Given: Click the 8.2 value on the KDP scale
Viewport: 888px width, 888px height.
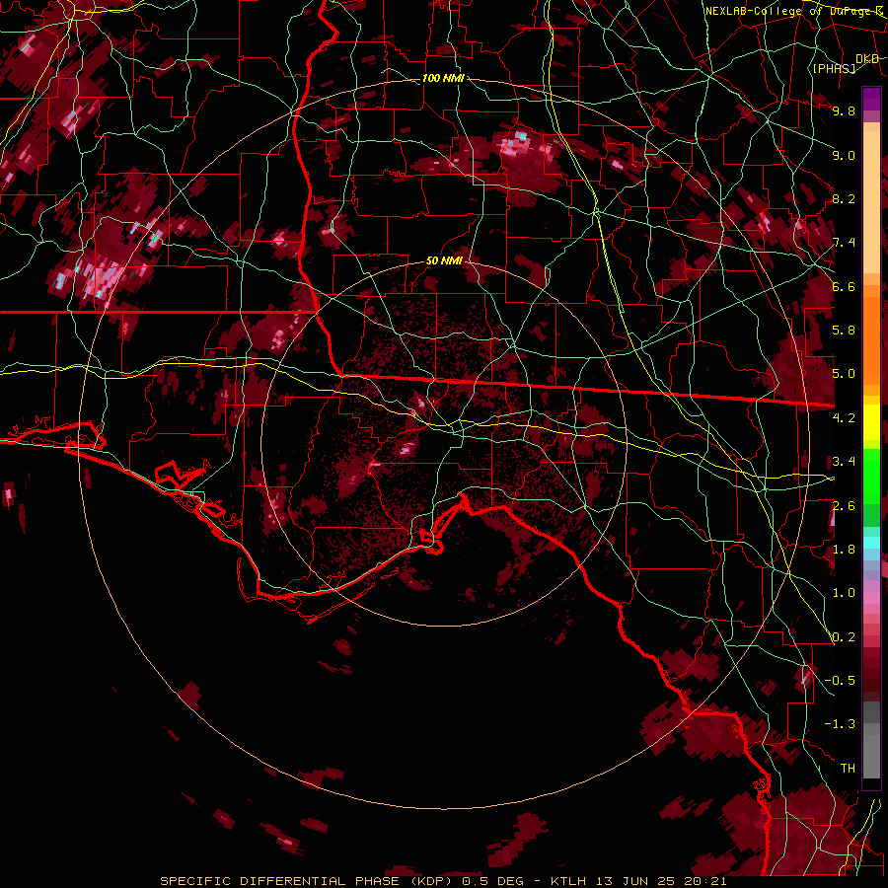Looking at the screenshot, I should [x=844, y=198].
